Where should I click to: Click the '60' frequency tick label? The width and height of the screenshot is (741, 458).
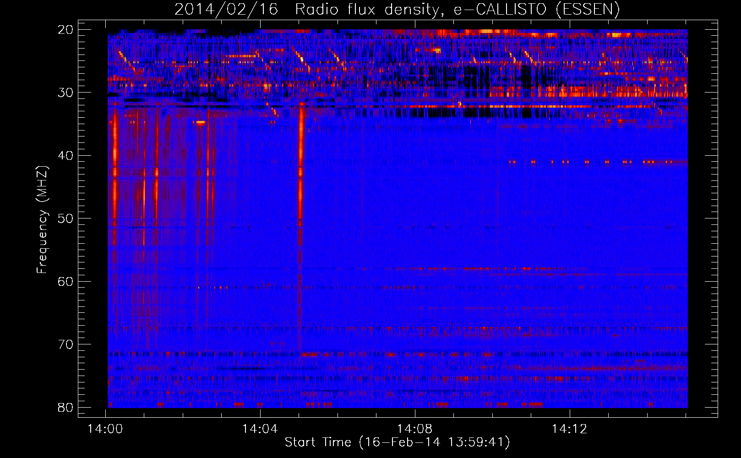click(x=65, y=282)
